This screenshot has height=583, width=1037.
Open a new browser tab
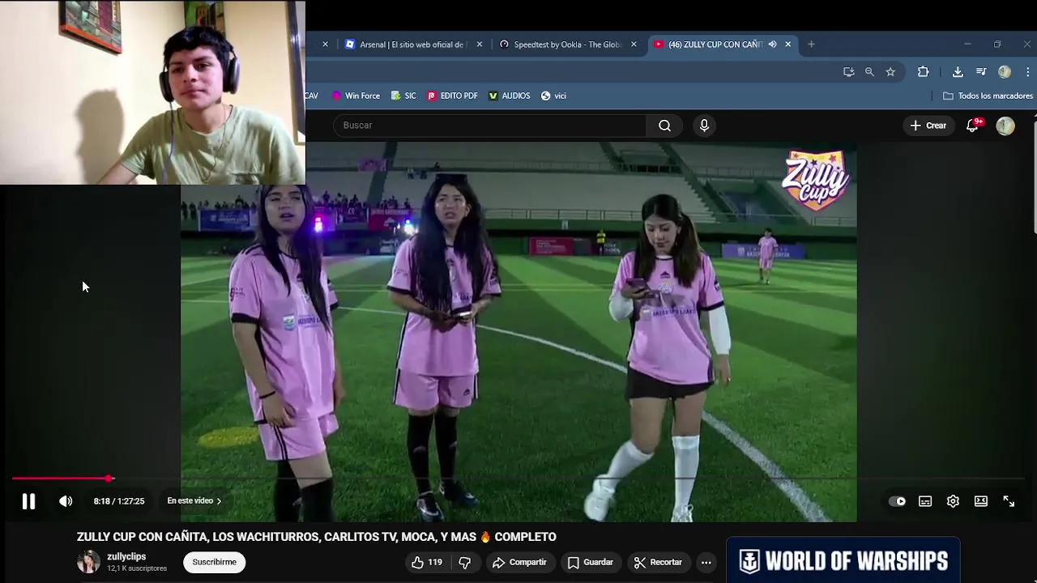pos(811,45)
